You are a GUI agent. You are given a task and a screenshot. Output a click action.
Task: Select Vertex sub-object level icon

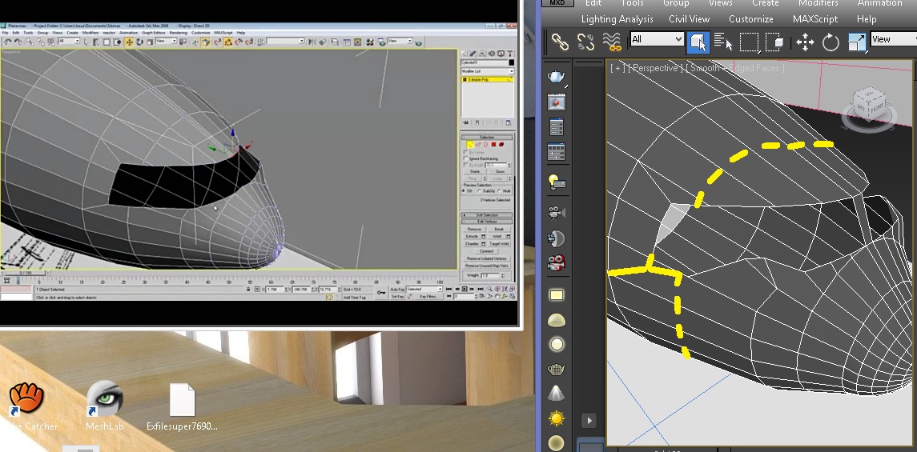[469, 144]
